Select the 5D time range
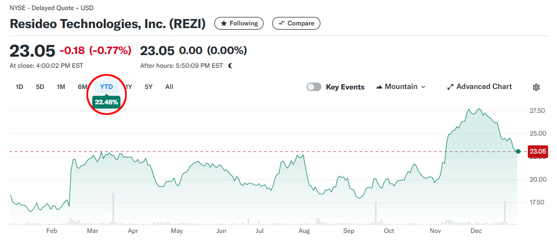The width and height of the screenshot is (557, 243). tap(40, 86)
